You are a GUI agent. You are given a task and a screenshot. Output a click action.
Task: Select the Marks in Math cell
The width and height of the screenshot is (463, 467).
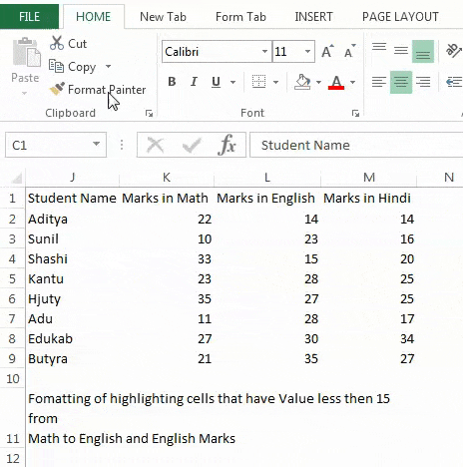click(167, 199)
